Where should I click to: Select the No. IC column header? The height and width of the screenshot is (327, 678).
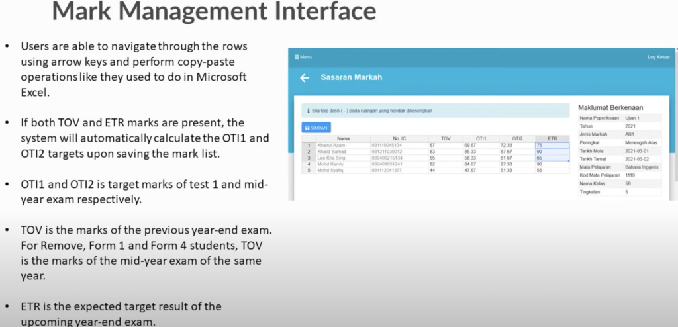[x=400, y=138]
